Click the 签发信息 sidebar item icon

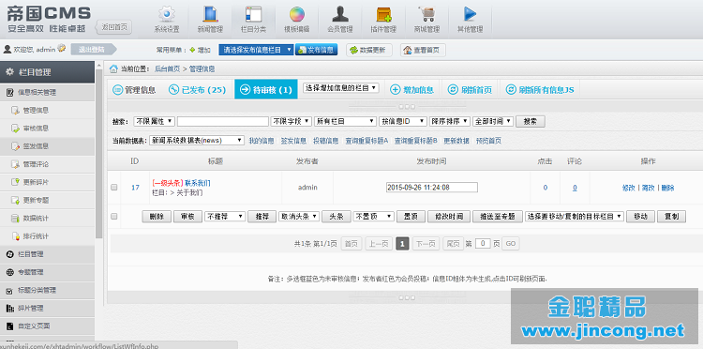[x=15, y=146]
